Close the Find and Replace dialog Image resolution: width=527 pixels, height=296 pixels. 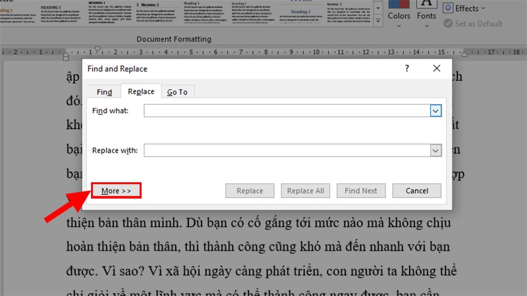tap(437, 68)
